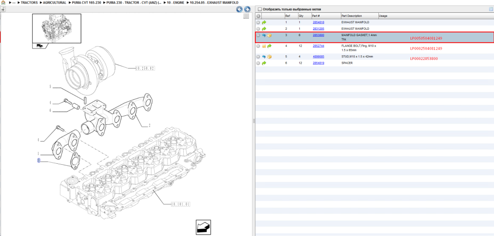Open the AGRICULTURAL breadcrumb
This screenshot has width=494, height=236.
click(54, 2)
